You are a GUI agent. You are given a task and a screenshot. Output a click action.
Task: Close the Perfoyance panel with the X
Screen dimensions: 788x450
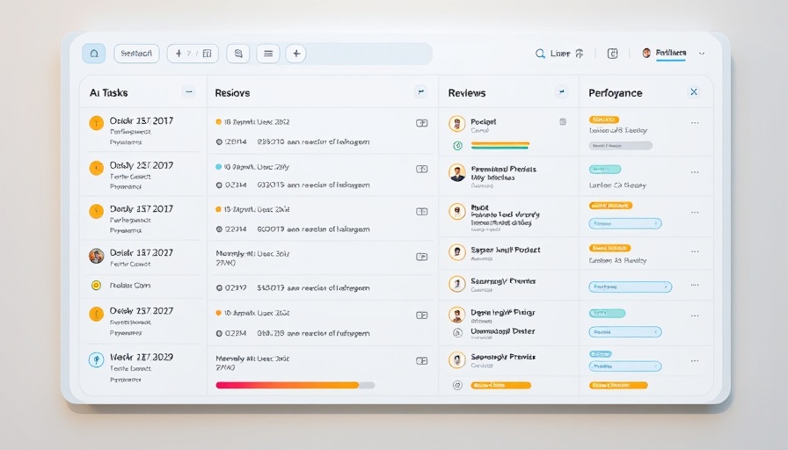694,92
